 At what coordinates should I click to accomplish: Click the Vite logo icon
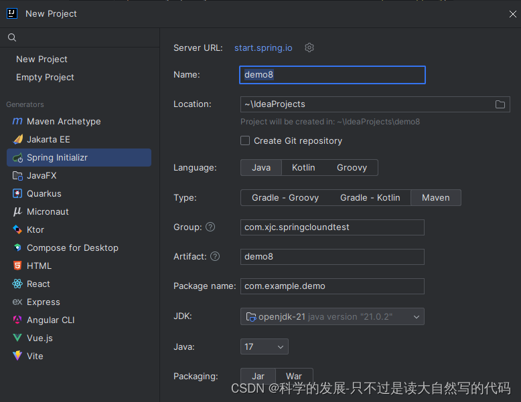tap(17, 356)
